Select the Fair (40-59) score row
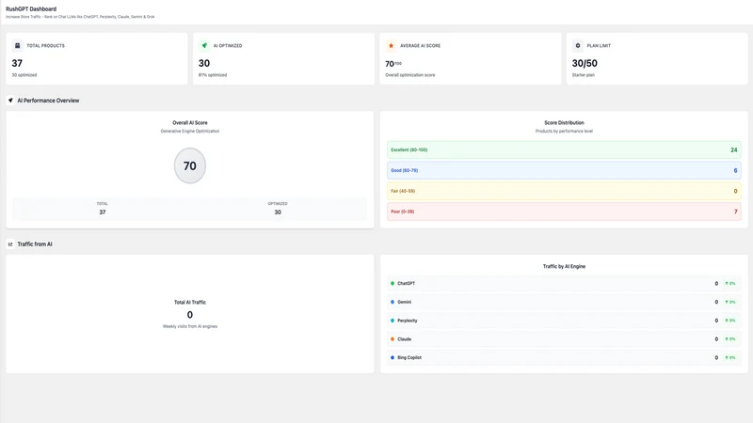The height and width of the screenshot is (423, 753). tap(564, 191)
